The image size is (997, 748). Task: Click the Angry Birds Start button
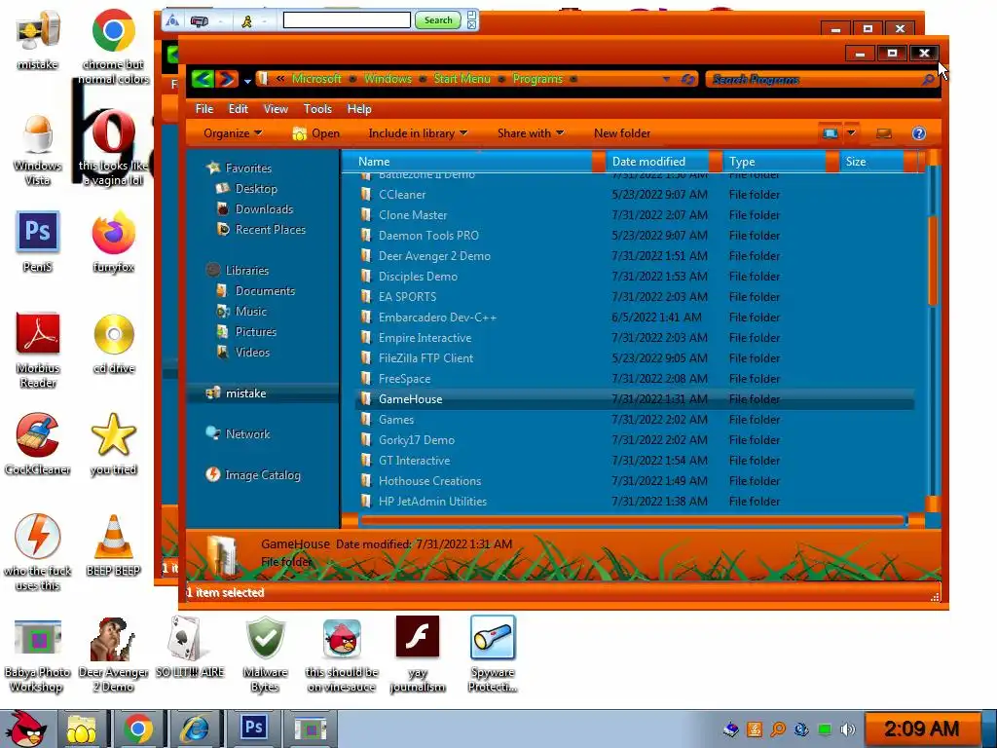pyautogui.click(x=26, y=729)
